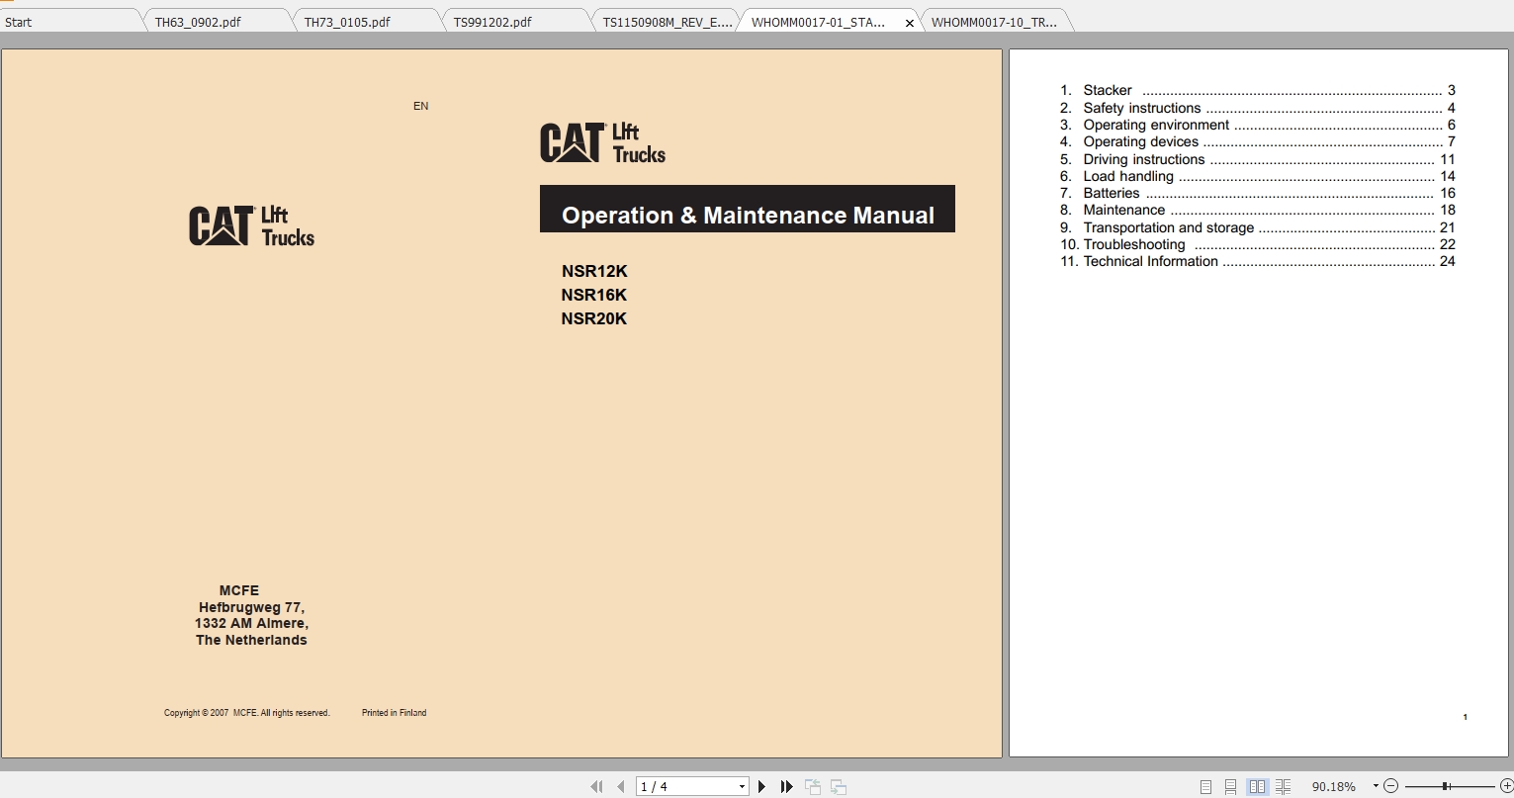Choose continuous facing pages layout
The image size is (1514, 798).
point(1282,786)
